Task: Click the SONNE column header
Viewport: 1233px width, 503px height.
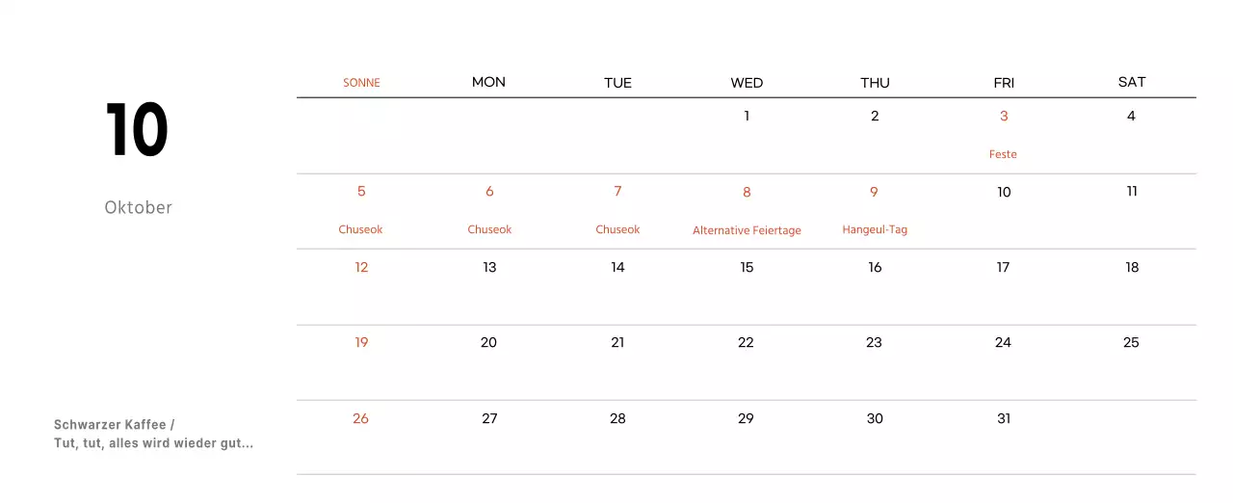Action: 361,83
